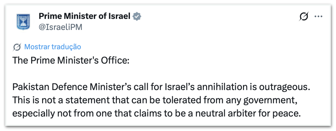The height and width of the screenshot is (131, 336).
Task: Click the small Grok icon beside Mostrar tradução
Action: [17, 47]
